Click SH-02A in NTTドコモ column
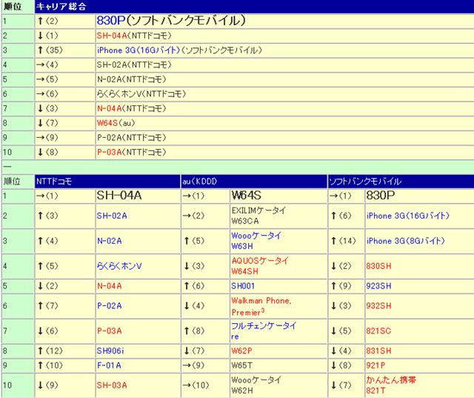 (x=112, y=216)
